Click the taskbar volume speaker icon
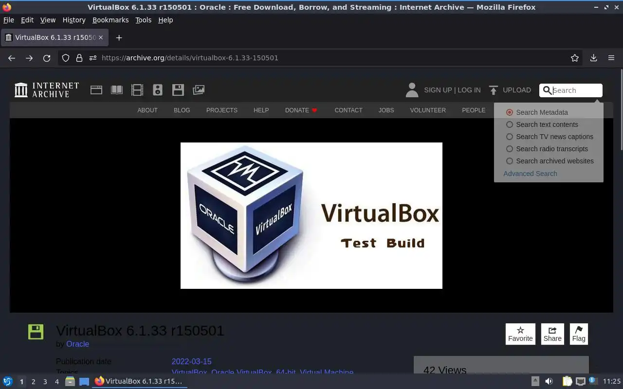 point(549,381)
